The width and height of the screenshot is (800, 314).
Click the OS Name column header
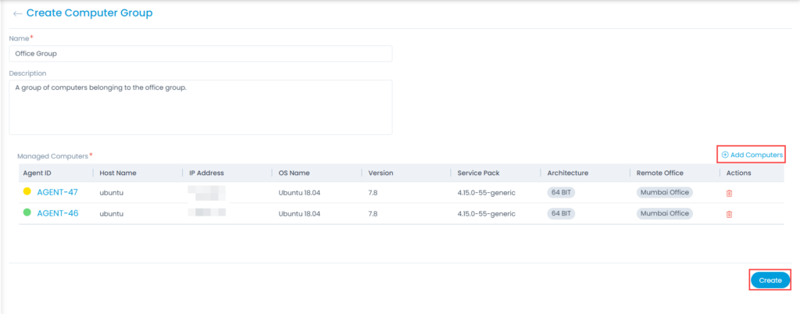coord(295,173)
